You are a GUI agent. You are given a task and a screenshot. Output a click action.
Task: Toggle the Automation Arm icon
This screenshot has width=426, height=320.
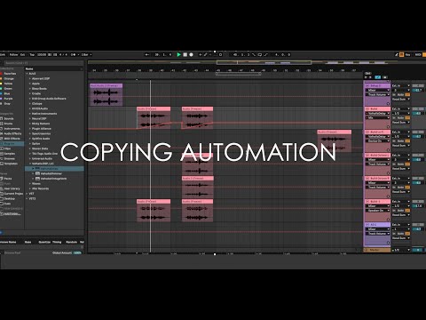(205, 54)
